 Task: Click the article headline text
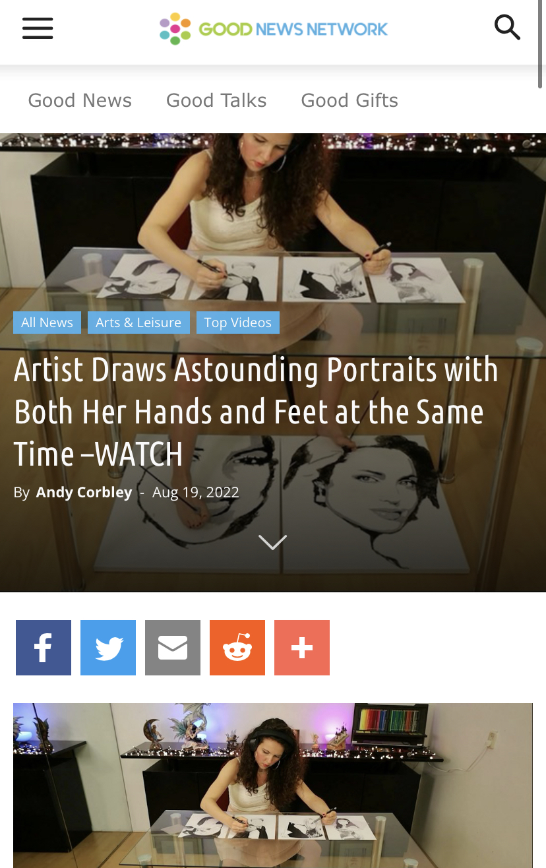256,412
